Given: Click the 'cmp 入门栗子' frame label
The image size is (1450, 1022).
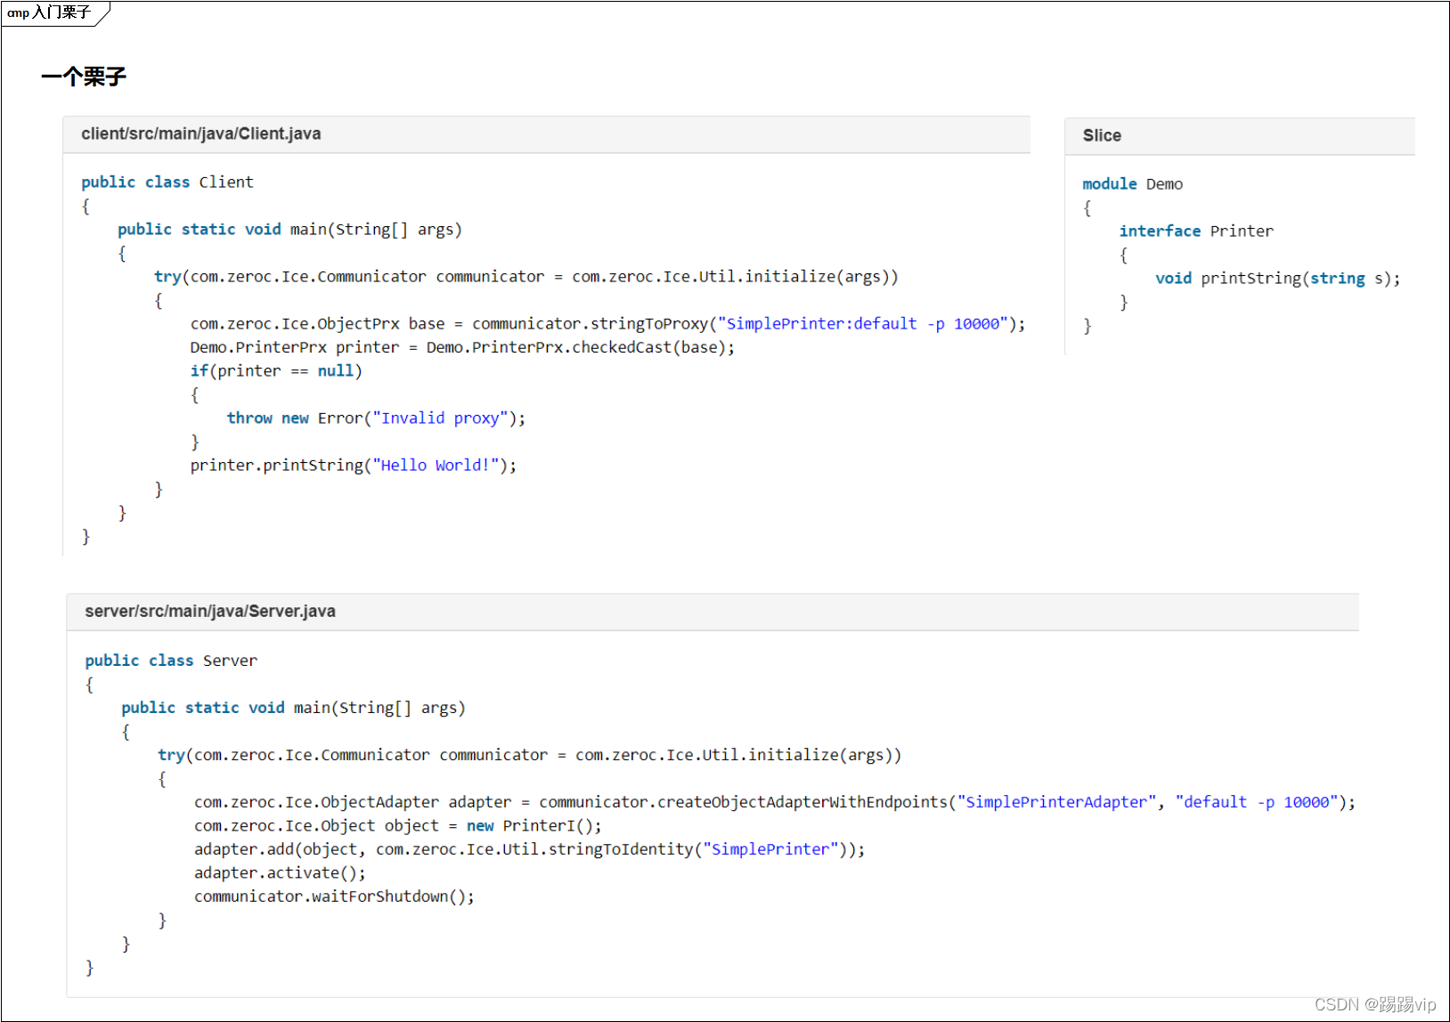Looking at the screenshot, I should click(x=50, y=12).
